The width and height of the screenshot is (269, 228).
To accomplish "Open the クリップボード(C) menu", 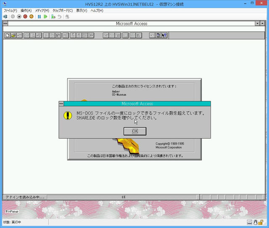I will (63, 10).
